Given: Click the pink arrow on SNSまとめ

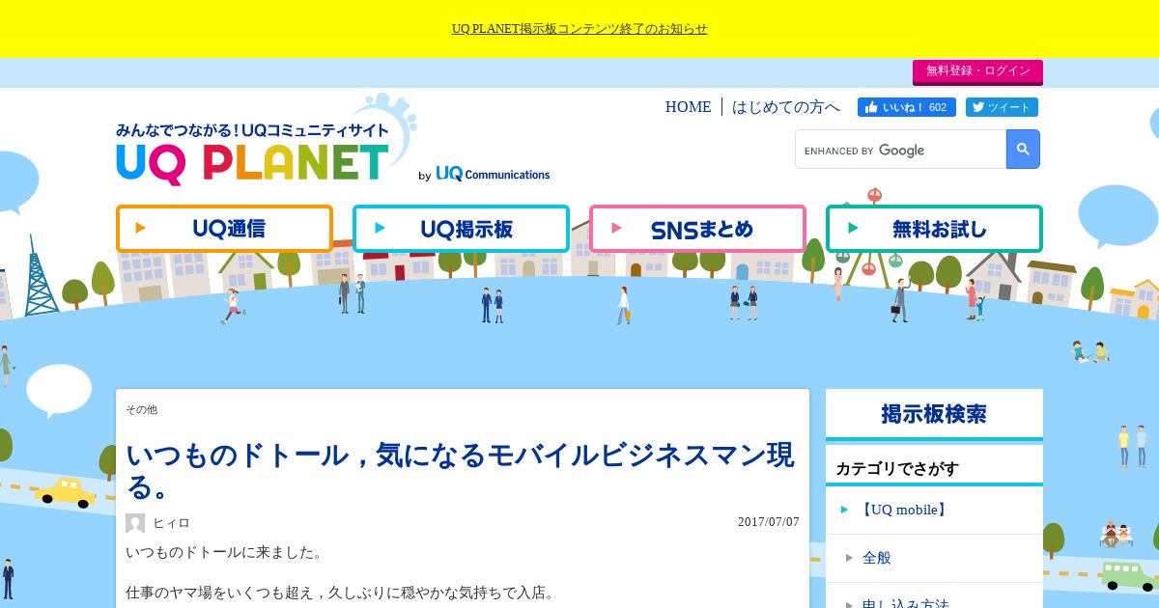Looking at the screenshot, I should (x=617, y=229).
